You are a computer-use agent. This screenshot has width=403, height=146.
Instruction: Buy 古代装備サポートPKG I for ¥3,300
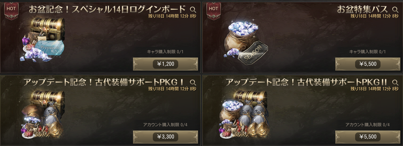(165, 137)
